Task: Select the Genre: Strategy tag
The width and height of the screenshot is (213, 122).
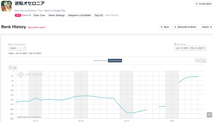Action: pyautogui.click(x=57, y=15)
